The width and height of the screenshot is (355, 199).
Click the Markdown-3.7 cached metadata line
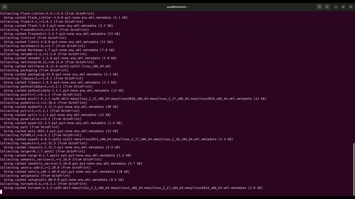(x=59, y=50)
